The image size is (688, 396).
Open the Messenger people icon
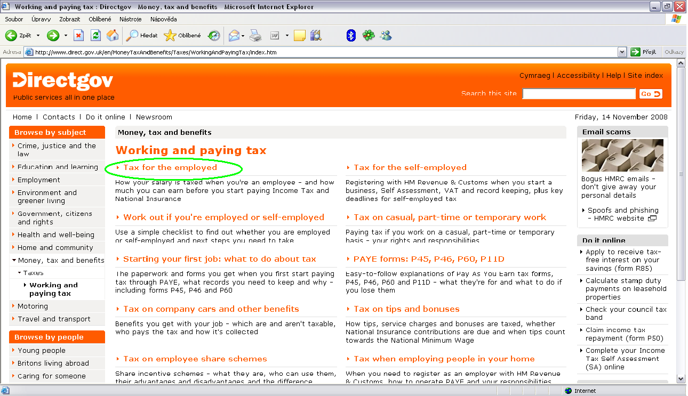(386, 36)
